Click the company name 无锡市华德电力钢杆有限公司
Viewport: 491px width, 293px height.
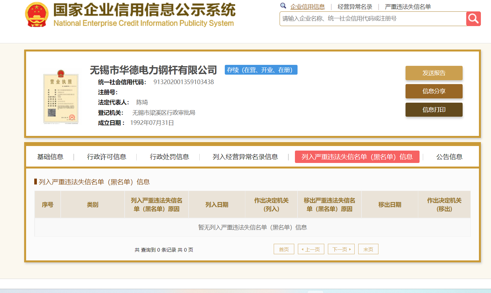[x=153, y=70]
